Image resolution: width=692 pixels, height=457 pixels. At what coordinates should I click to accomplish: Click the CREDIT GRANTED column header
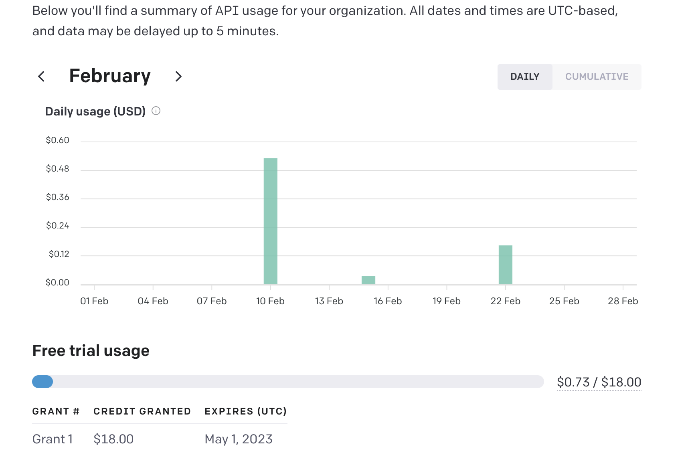142,411
